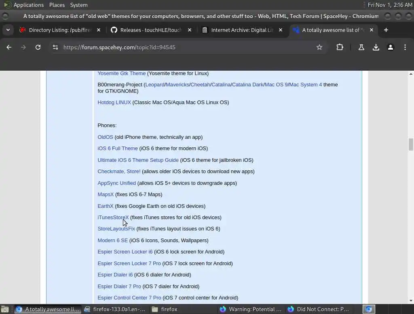Reload the current page
This screenshot has height=314, width=414.
pos(38,47)
